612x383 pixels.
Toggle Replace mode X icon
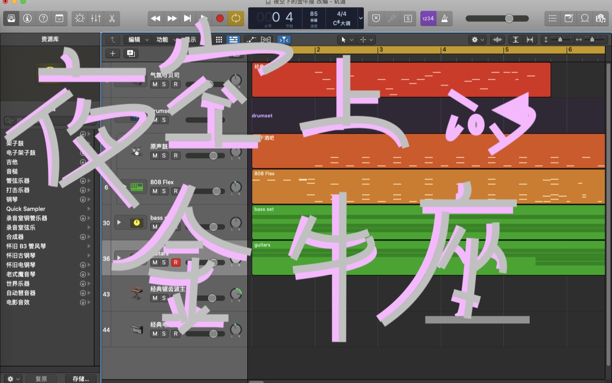tap(376, 18)
